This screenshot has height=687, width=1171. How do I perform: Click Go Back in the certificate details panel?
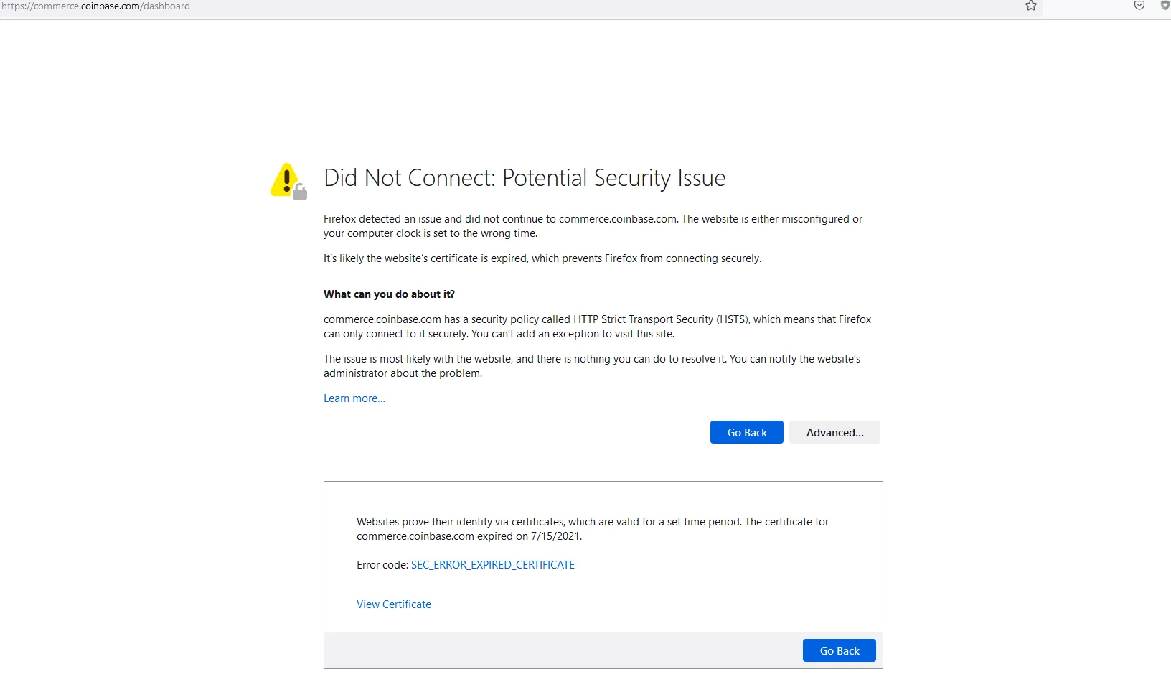click(x=840, y=650)
